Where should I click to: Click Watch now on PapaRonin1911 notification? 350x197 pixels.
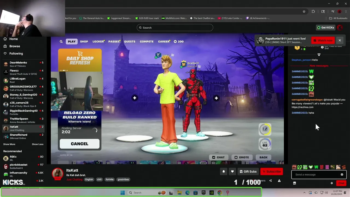coord(323,40)
